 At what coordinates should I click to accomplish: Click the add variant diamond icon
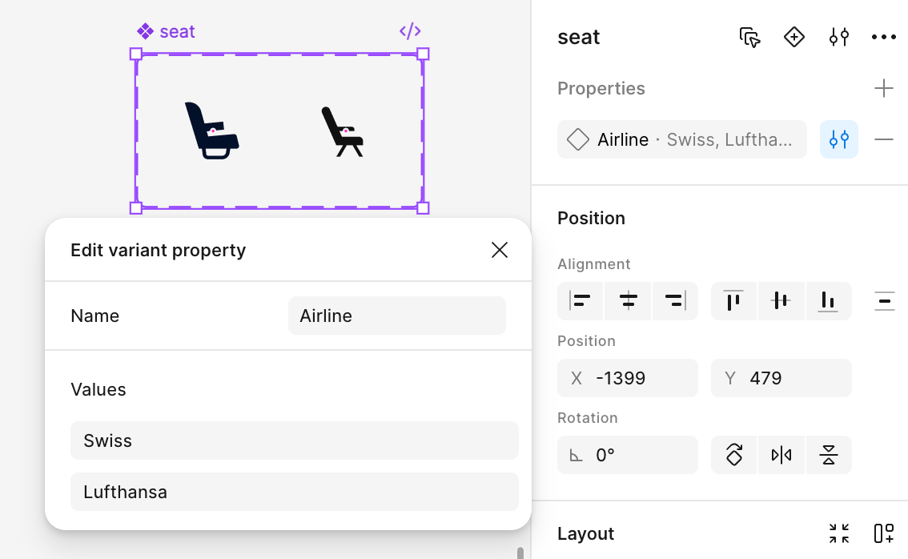tap(794, 37)
